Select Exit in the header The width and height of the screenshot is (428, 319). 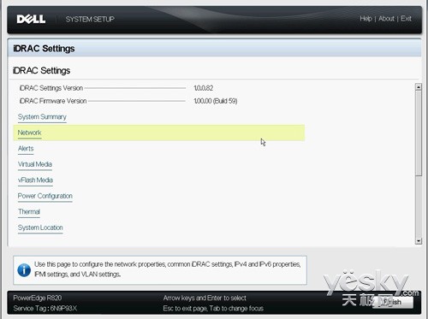(406, 19)
